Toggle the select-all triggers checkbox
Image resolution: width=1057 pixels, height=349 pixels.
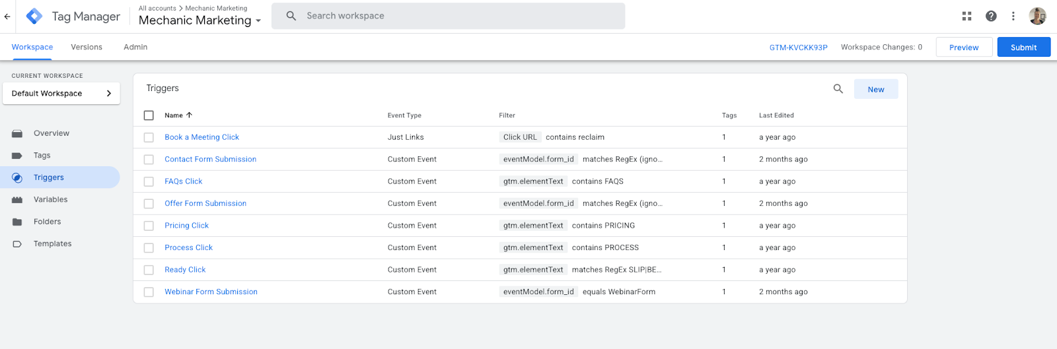click(149, 115)
